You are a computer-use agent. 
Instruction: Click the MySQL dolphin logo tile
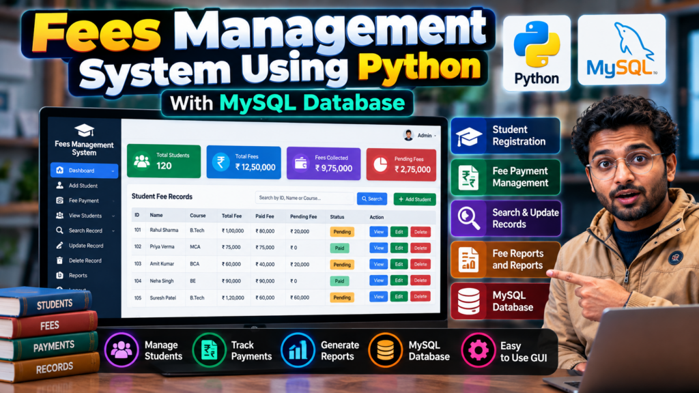click(621, 49)
